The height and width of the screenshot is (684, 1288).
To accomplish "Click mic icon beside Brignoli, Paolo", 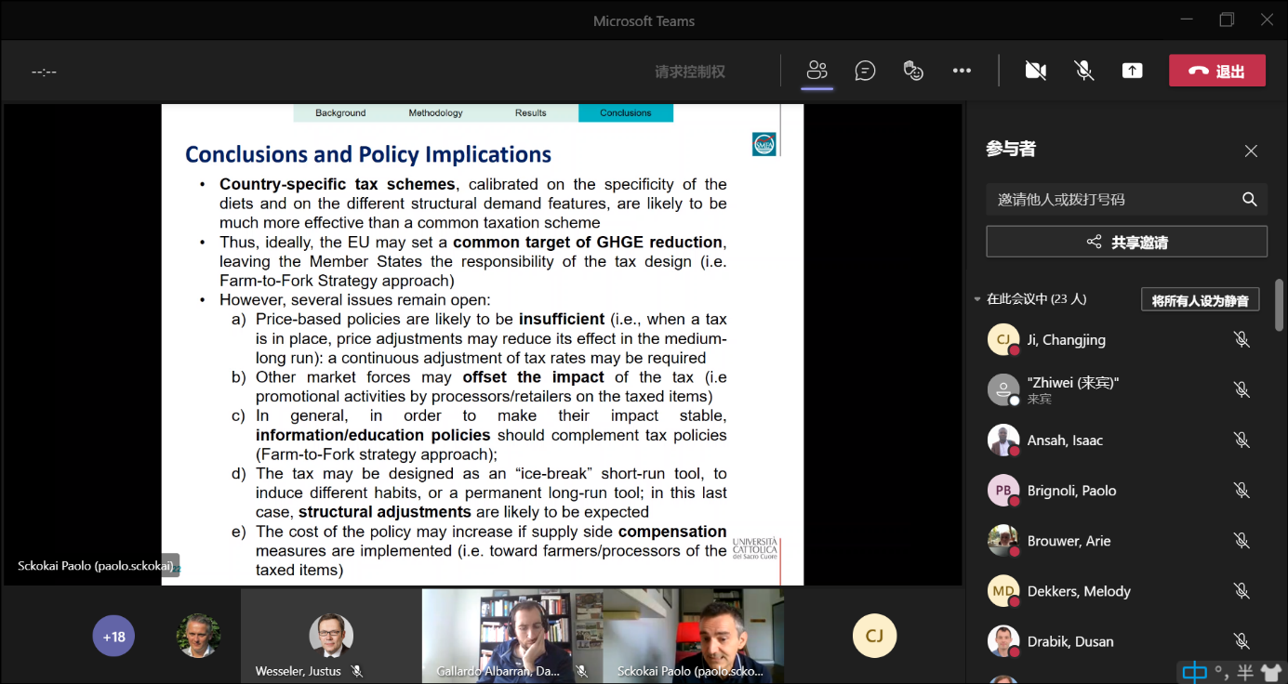I will [1241, 490].
